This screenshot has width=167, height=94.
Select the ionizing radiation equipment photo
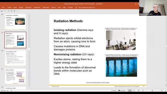coord(121,40)
